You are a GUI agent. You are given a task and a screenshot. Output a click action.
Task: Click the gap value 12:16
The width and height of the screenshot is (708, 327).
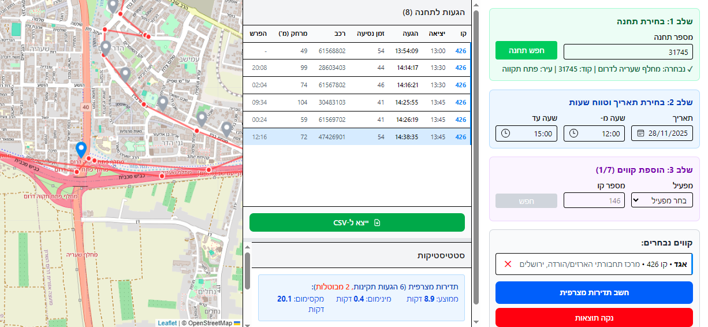click(x=259, y=137)
